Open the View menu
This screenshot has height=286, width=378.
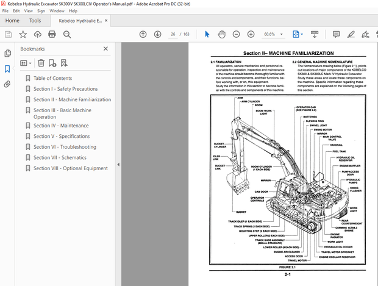tap(29, 11)
